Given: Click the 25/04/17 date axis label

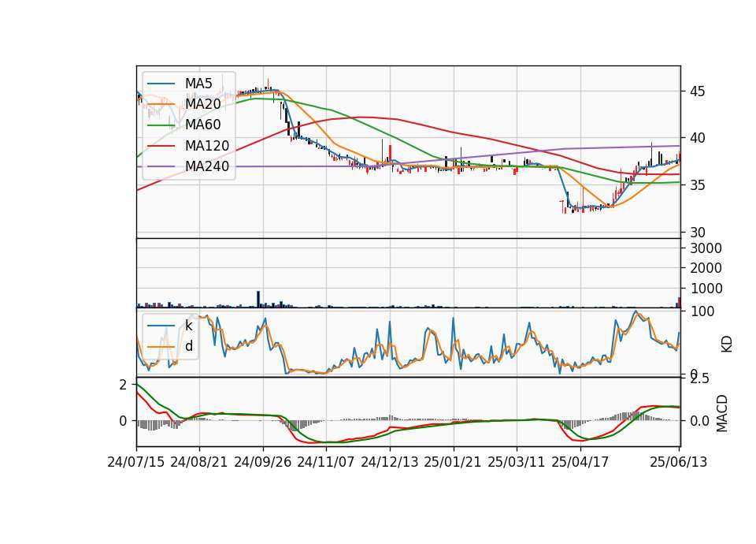Looking at the screenshot, I should pyautogui.click(x=580, y=463).
